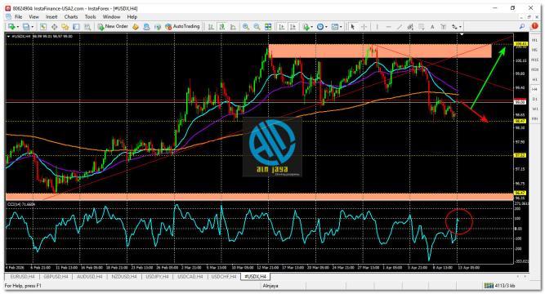Switch to the NZDUSD,H4 chart tab
This screenshot has height=294, width=545.
tap(123, 277)
